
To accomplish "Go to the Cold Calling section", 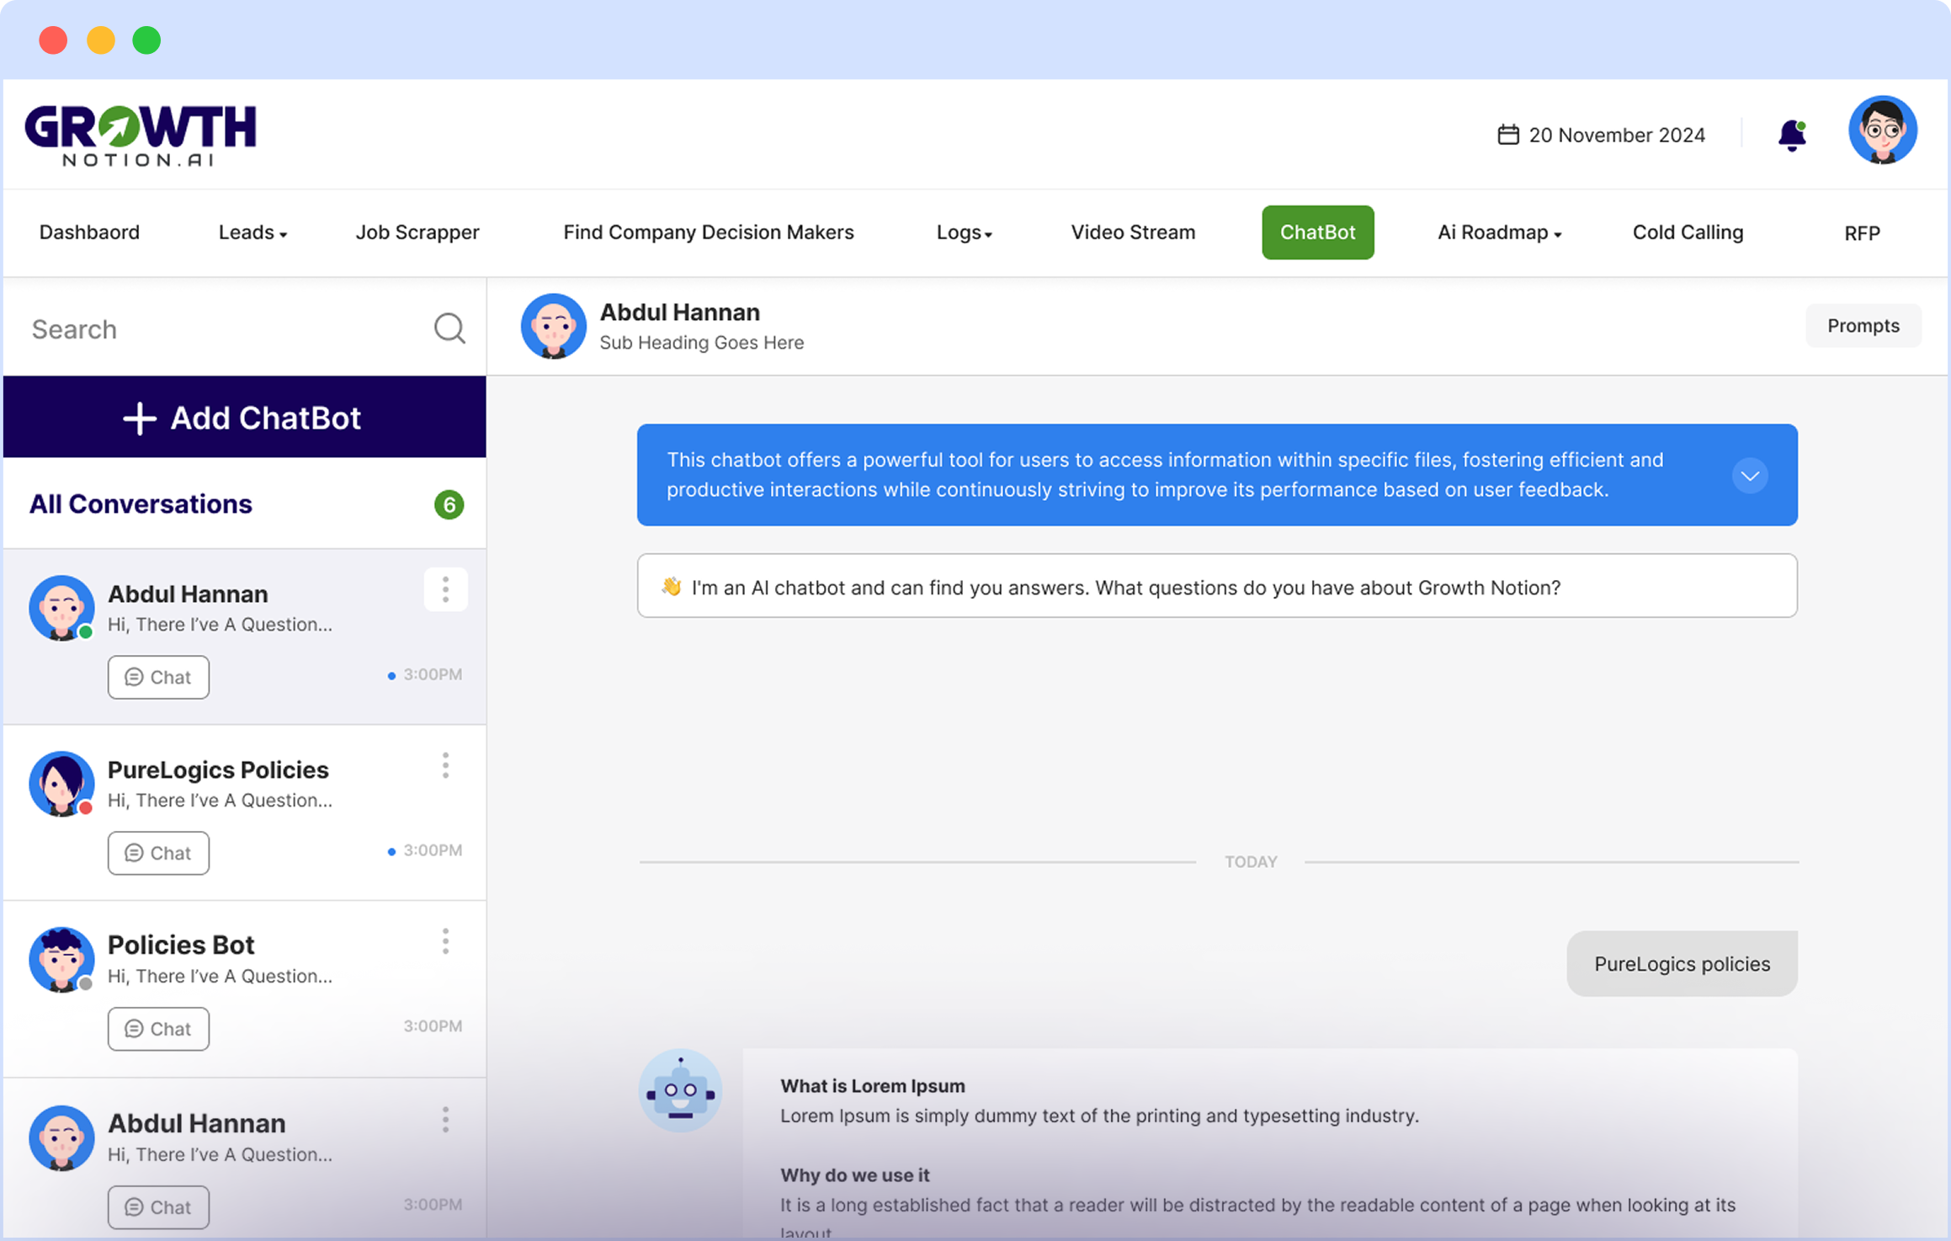I will (x=1687, y=232).
